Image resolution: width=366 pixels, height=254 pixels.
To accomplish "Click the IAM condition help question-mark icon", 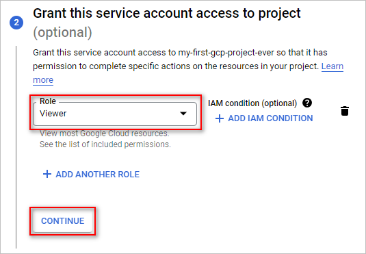I will (307, 103).
